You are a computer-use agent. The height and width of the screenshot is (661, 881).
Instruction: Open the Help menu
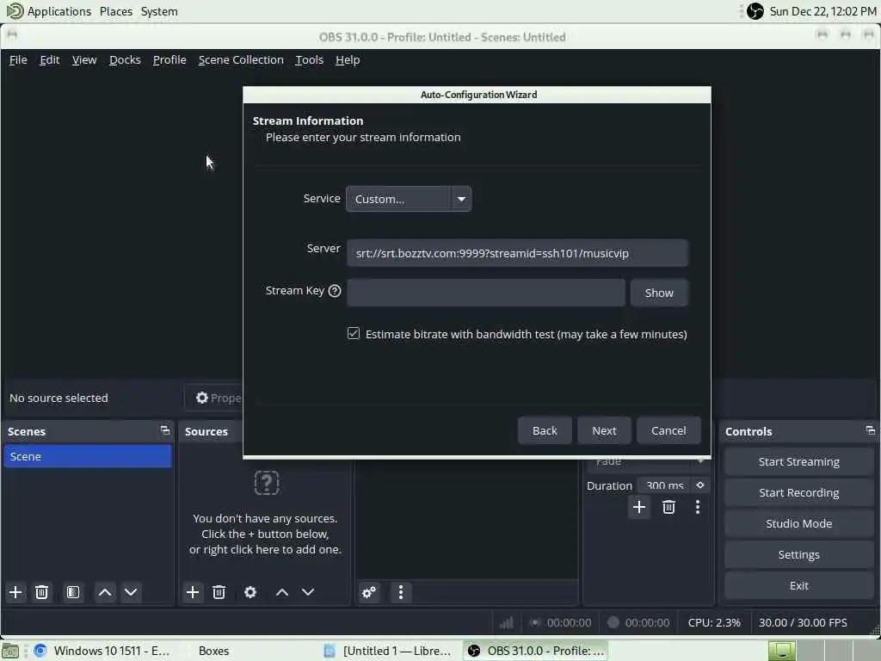point(348,59)
